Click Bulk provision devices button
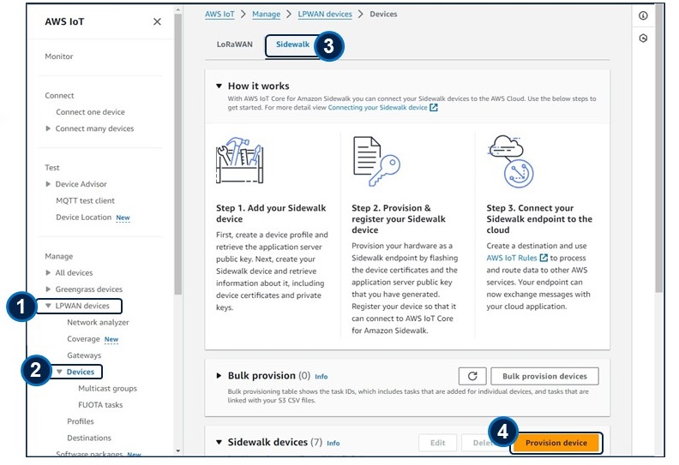Image resolution: width=679 pixels, height=465 pixels. point(544,376)
